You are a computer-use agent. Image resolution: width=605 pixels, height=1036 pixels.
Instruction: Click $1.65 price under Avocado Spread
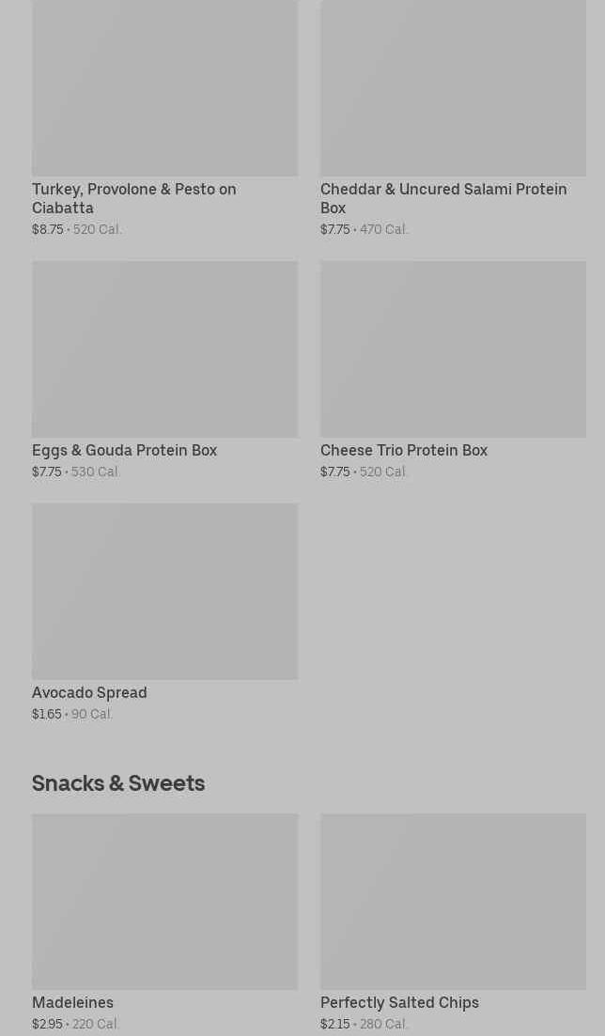point(46,715)
